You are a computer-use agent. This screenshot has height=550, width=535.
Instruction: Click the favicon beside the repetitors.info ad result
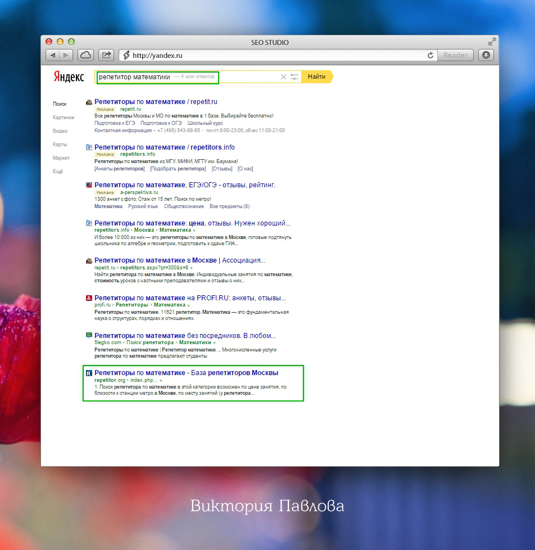pos(89,147)
